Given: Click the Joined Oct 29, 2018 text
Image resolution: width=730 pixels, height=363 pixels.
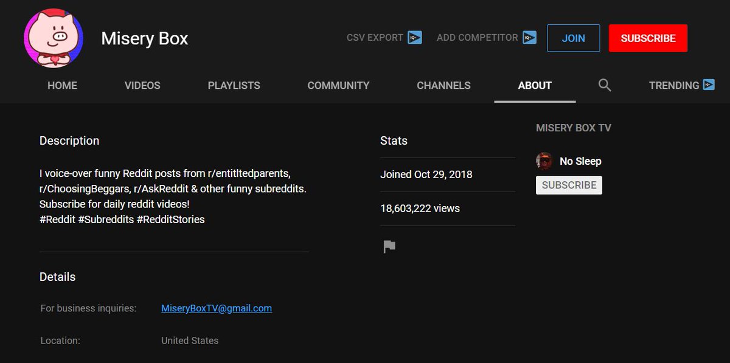Looking at the screenshot, I should (426, 175).
